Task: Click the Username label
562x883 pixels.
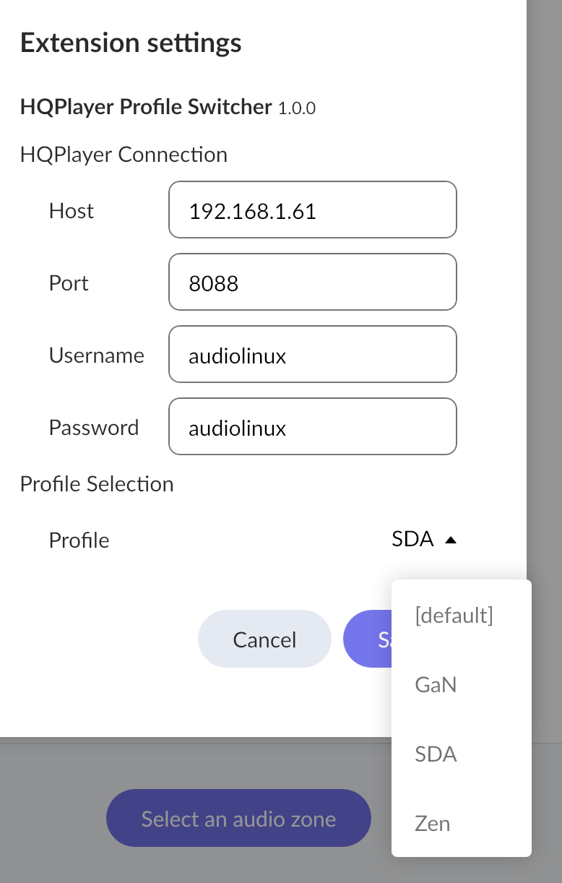Action: [x=97, y=356]
